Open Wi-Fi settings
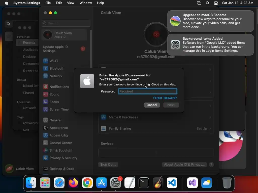The image size is (258, 193). [64, 61]
